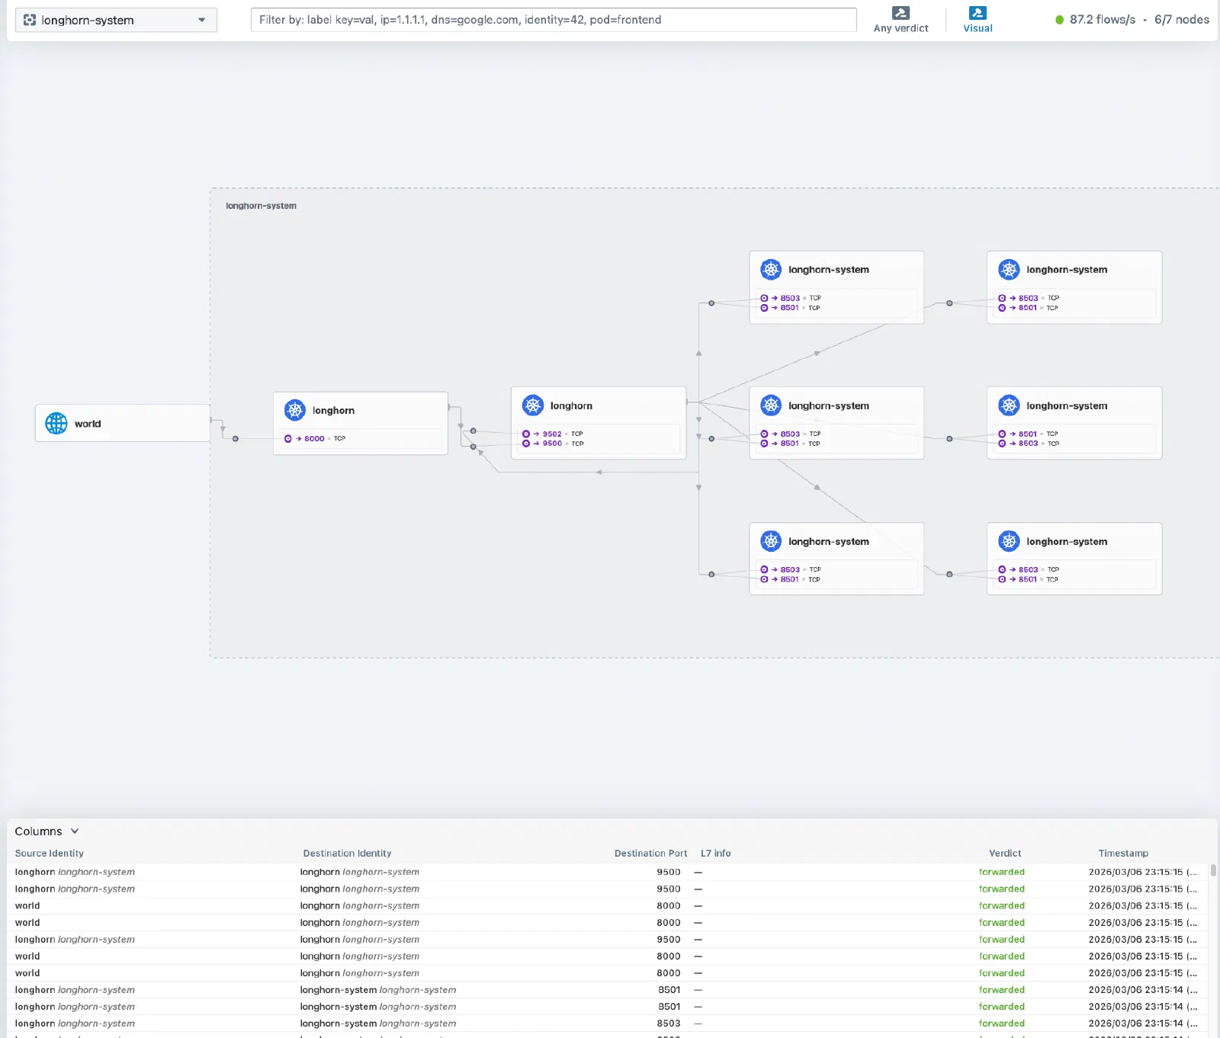The width and height of the screenshot is (1220, 1038).
Task: Click the Kubernetes icon on longhorn port 8000 card
Action: (x=294, y=410)
